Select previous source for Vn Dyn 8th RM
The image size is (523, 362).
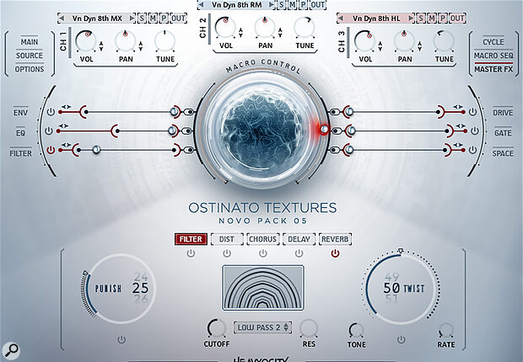(x=201, y=5)
